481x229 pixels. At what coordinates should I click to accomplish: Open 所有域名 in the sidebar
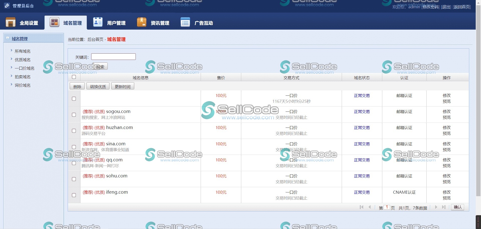click(x=23, y=51)
